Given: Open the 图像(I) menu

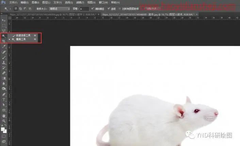Looking at the screenshot, I should 35,3.
